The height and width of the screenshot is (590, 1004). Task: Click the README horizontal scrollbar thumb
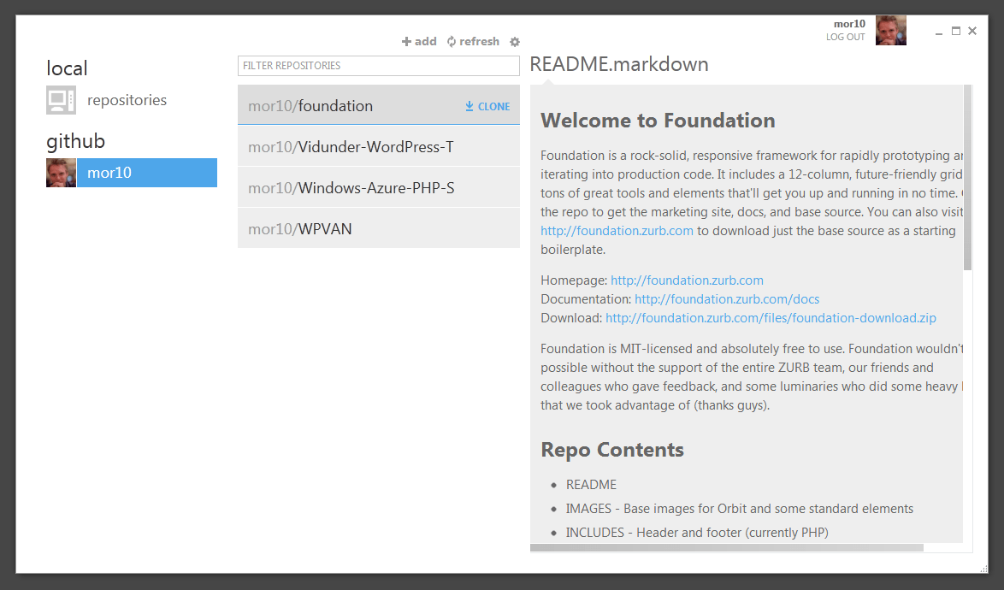[x=727, y=548]
